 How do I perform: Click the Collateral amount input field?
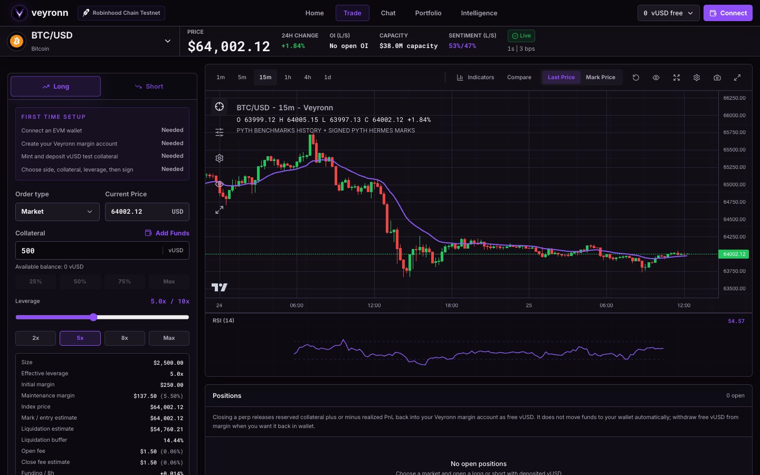click(x=102, y=251)
